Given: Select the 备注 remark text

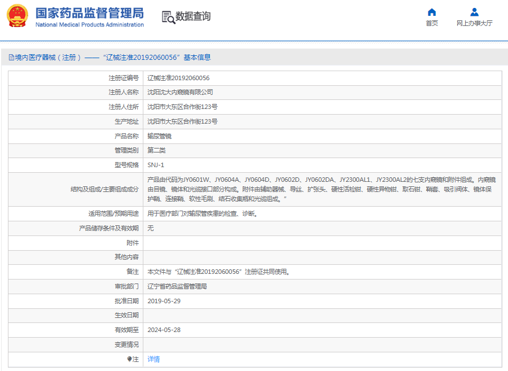Looking at the screenshot, I should click(219, 272).
